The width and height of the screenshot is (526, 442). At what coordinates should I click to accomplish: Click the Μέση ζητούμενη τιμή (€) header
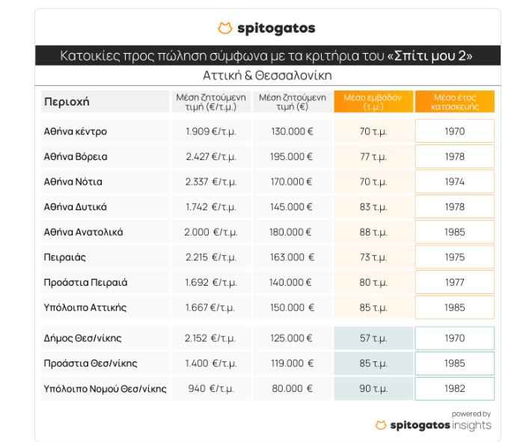point(292,102)
